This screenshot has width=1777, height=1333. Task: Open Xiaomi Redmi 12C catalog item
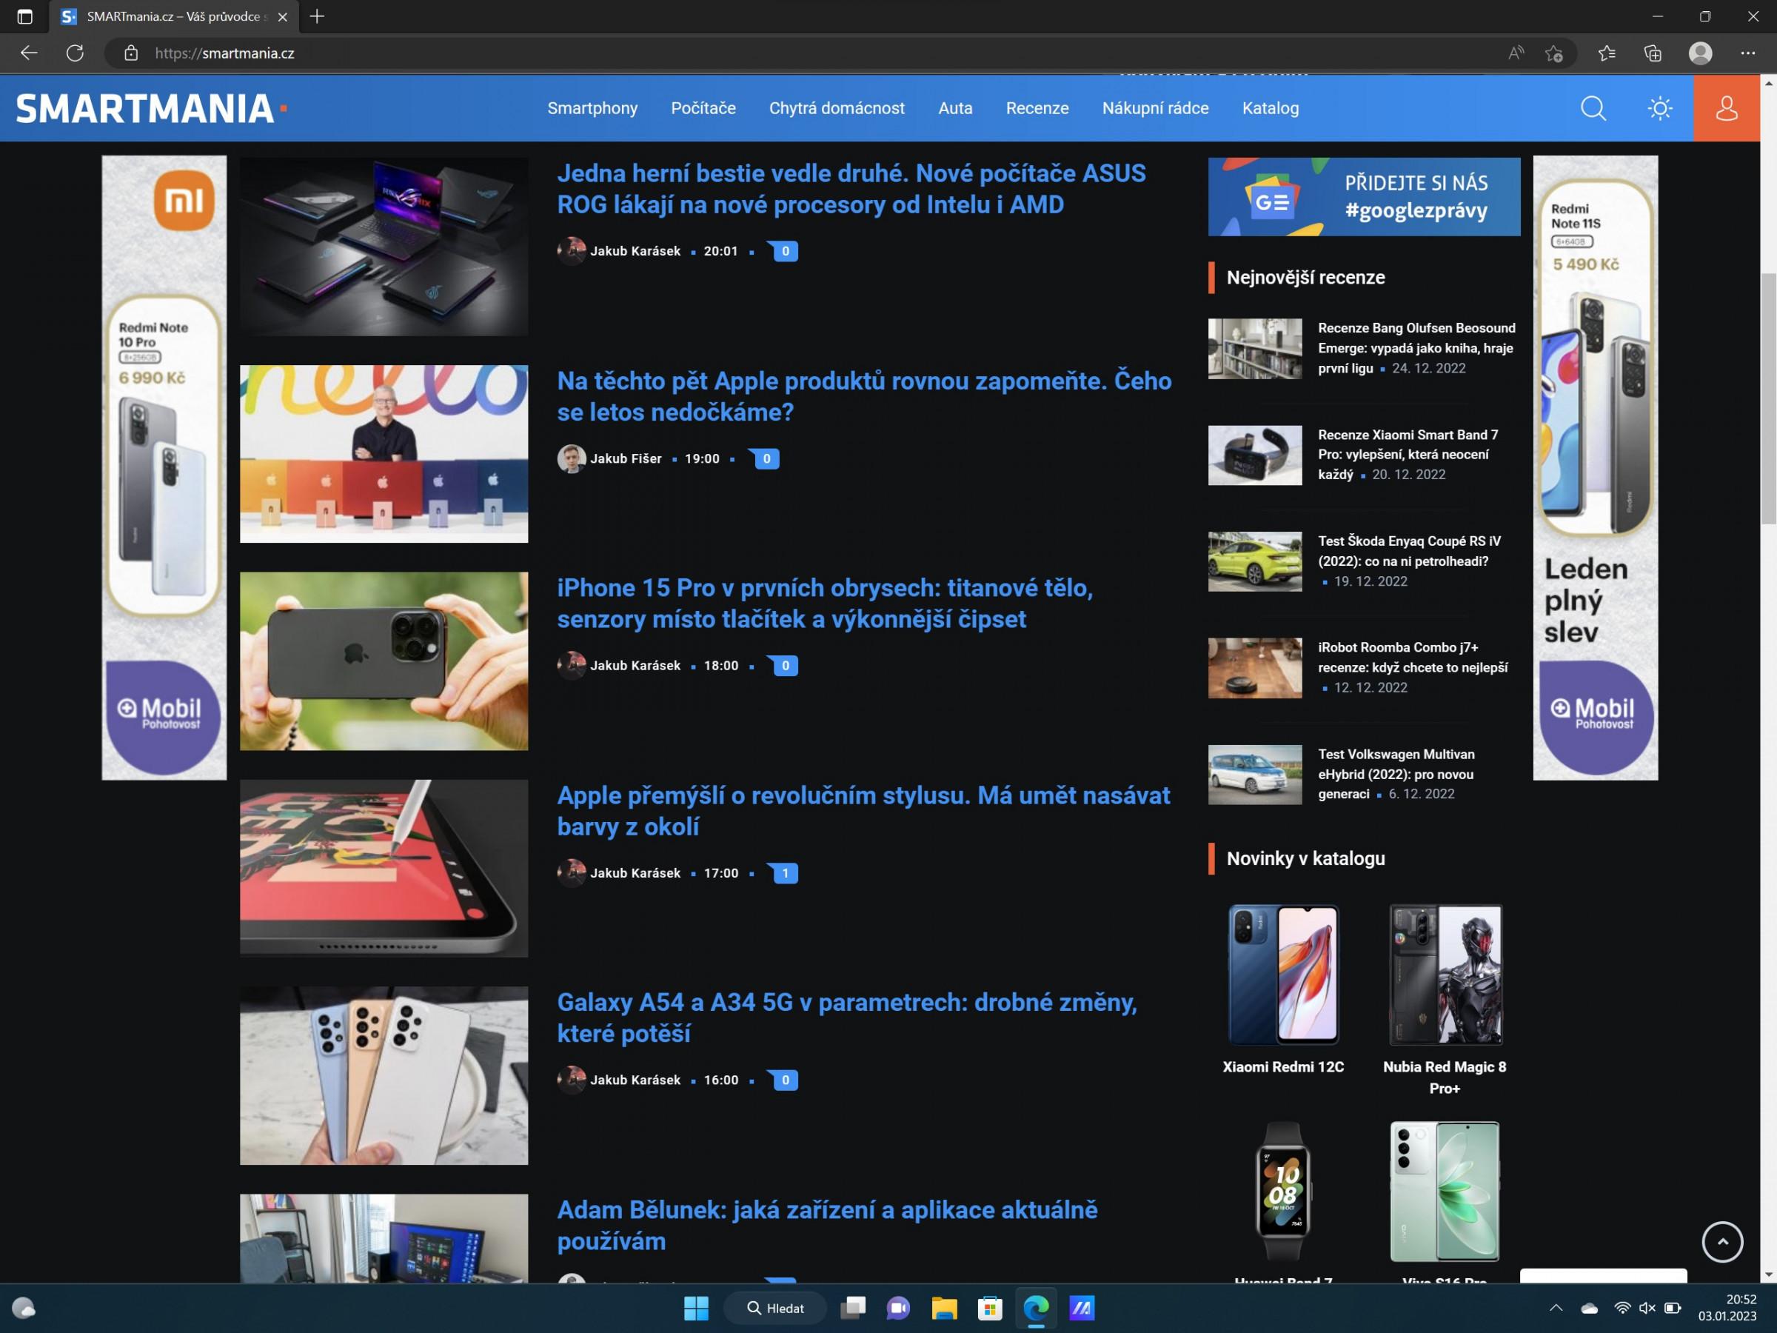click(1283, 990)
